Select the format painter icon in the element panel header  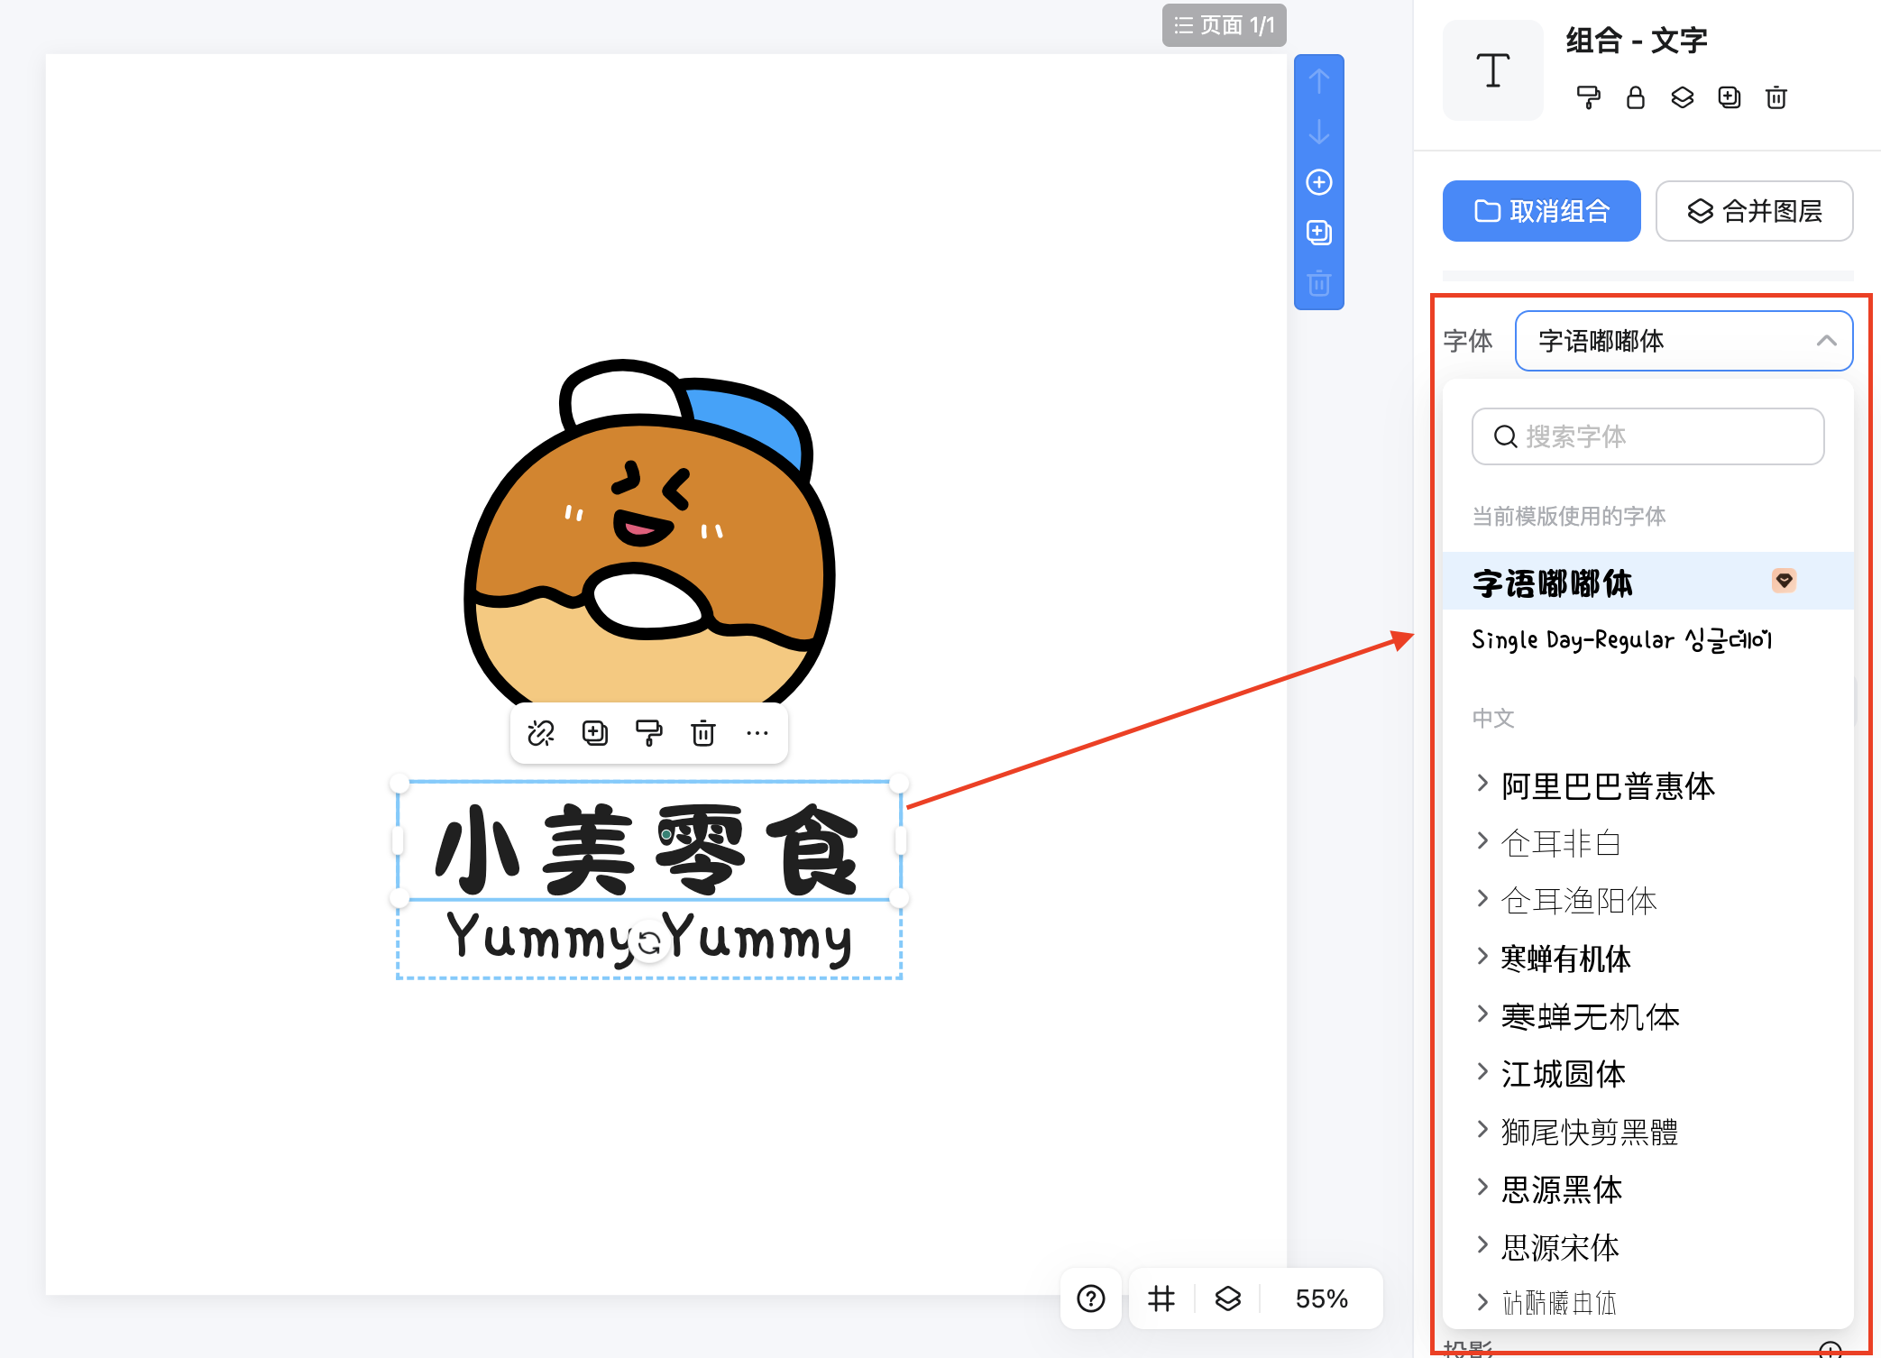click(1589, 97)
